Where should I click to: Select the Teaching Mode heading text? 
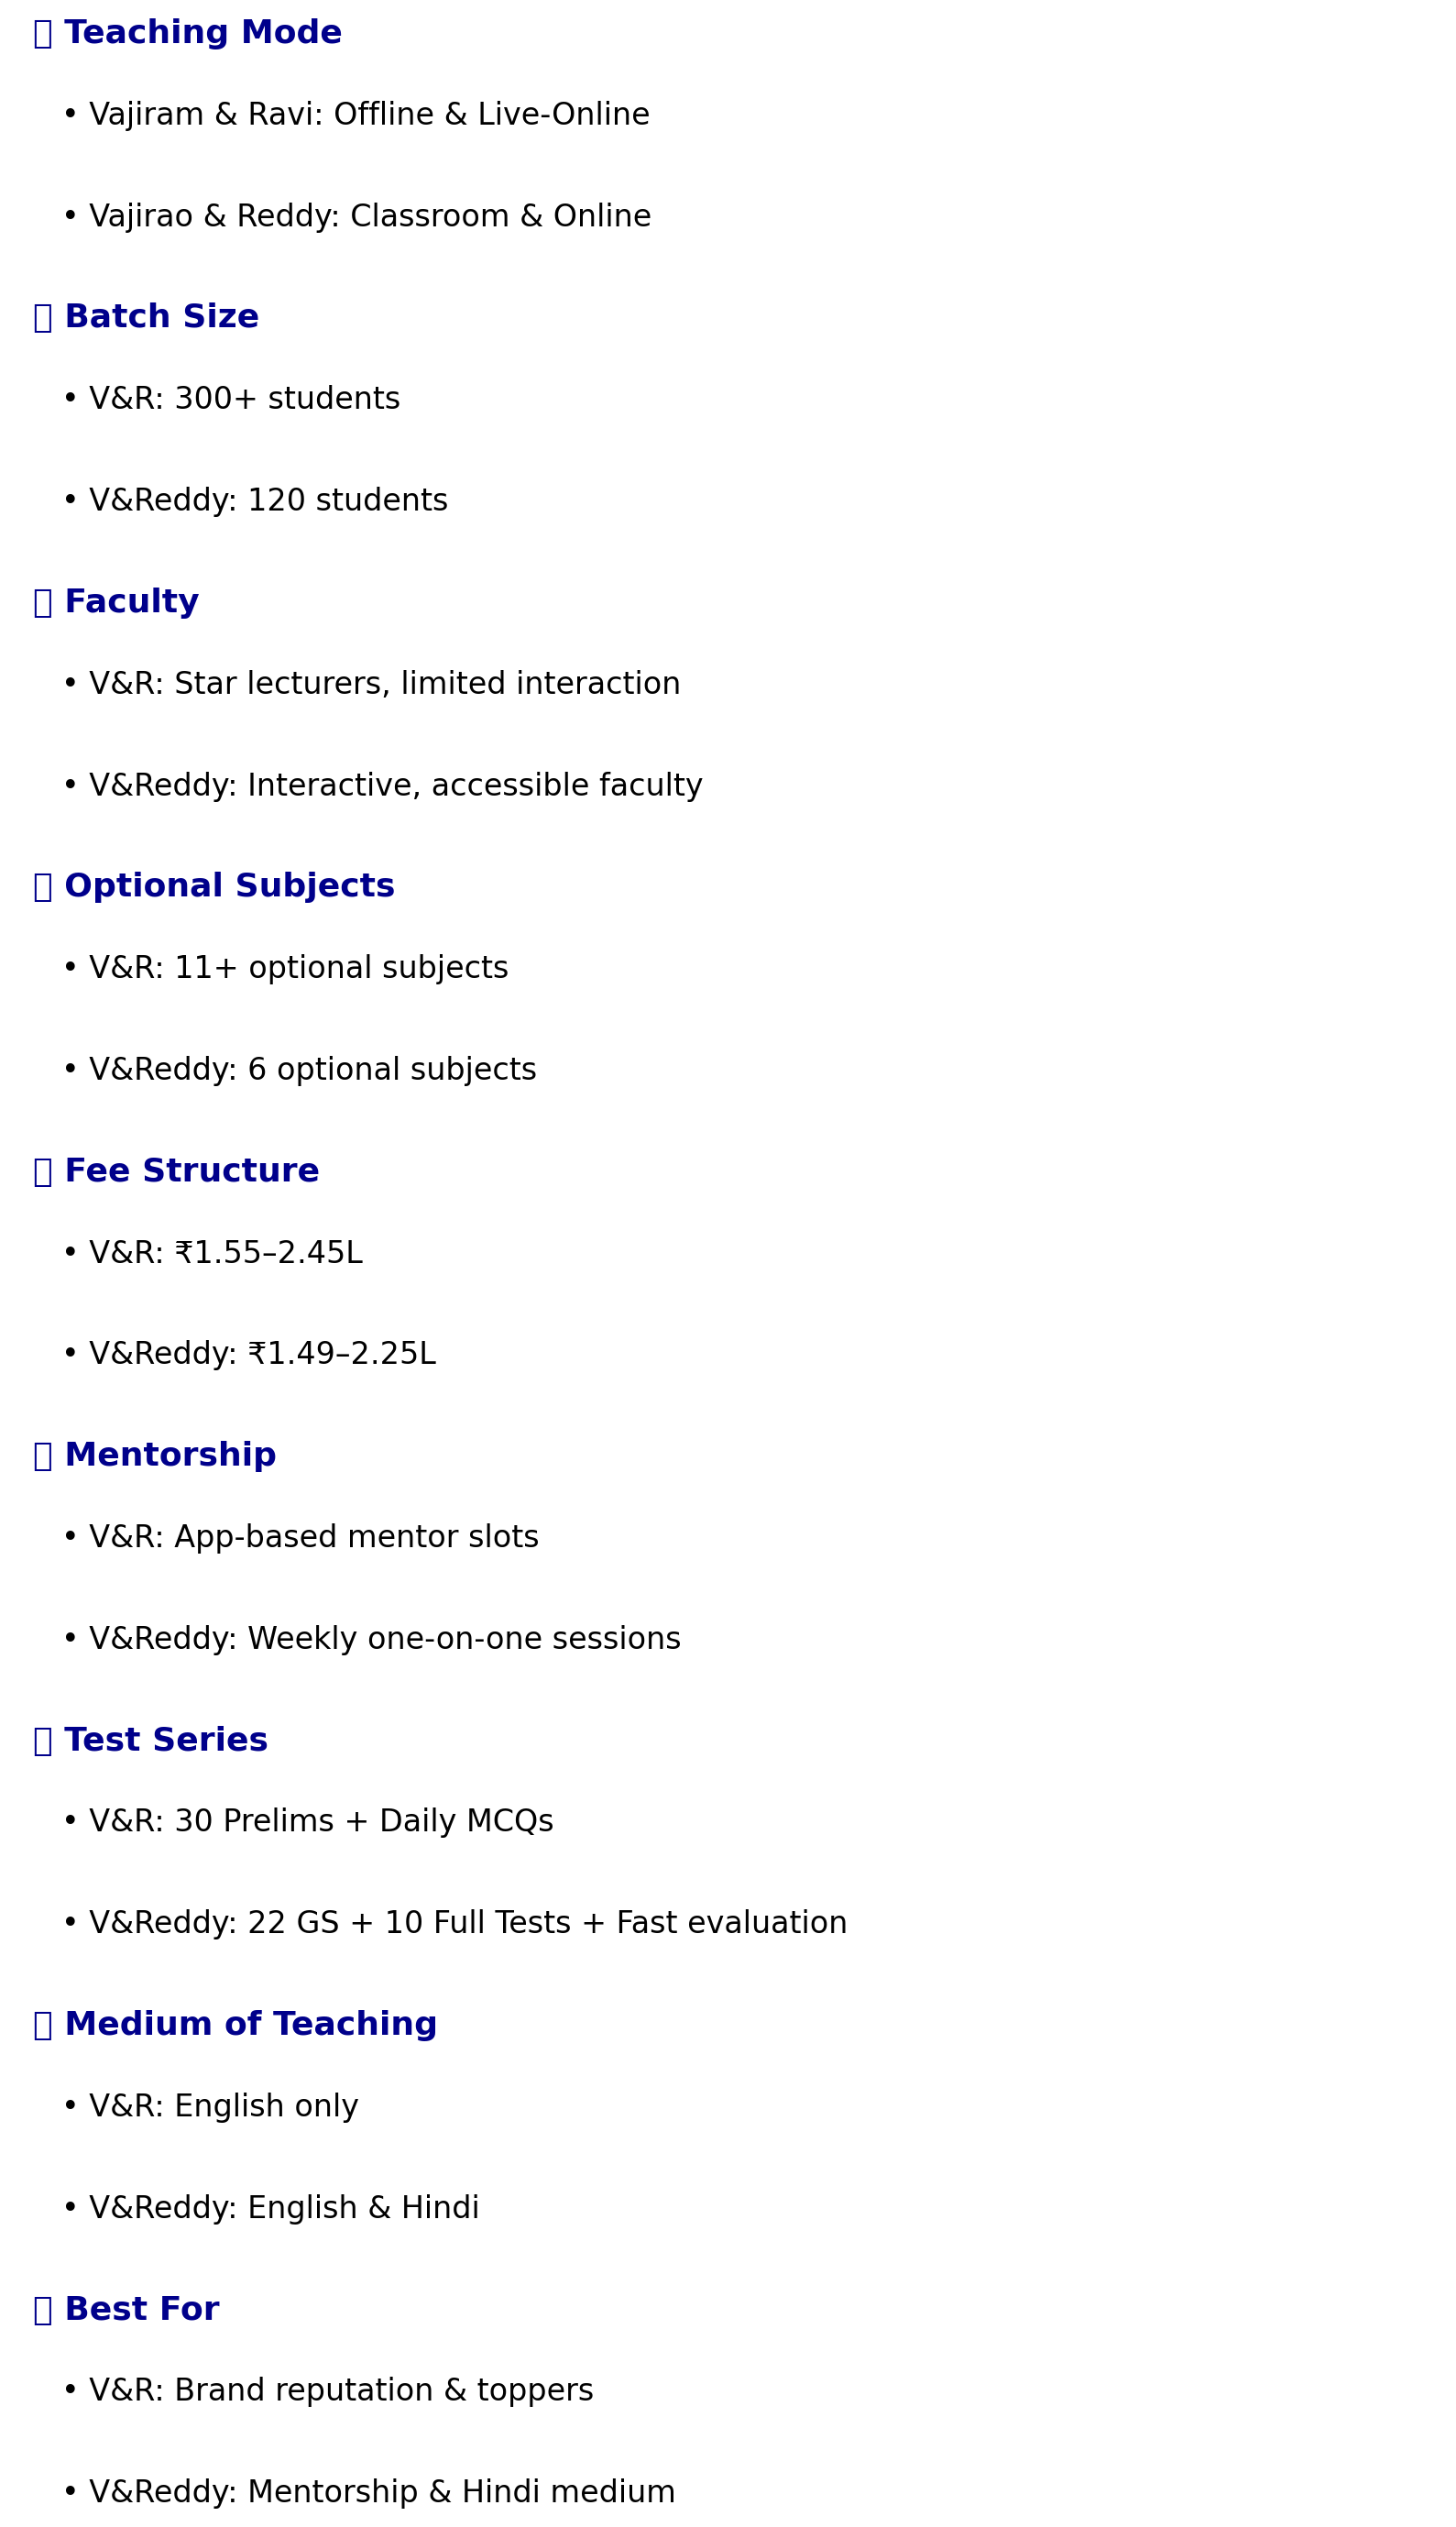(203, 33)
